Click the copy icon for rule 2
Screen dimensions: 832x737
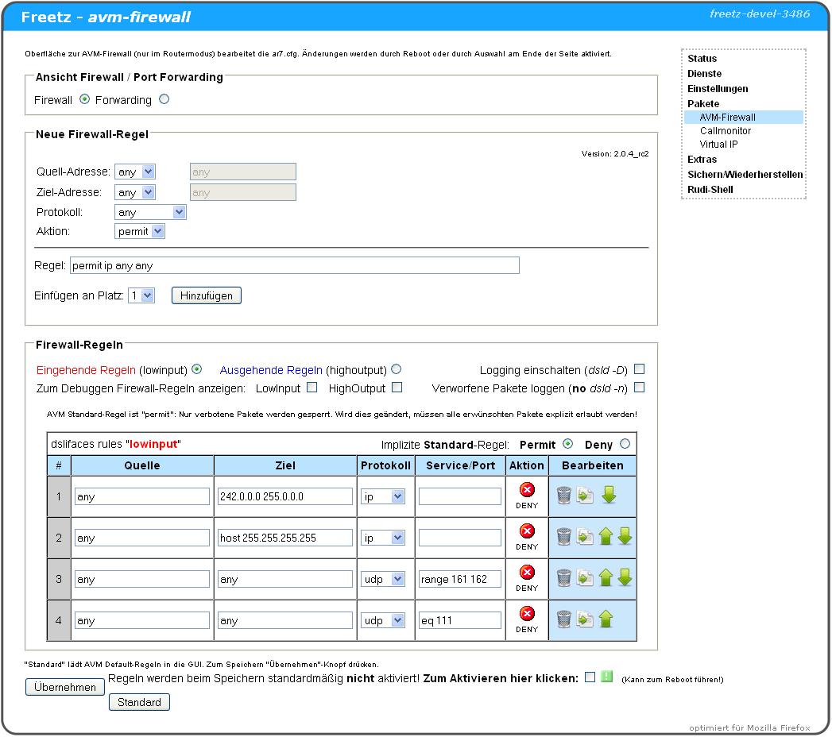coord(585,537)
